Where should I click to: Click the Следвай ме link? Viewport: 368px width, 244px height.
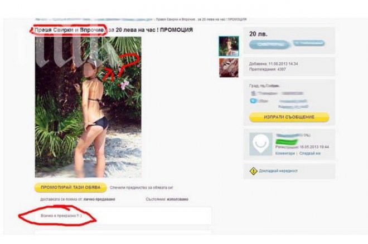310,153
